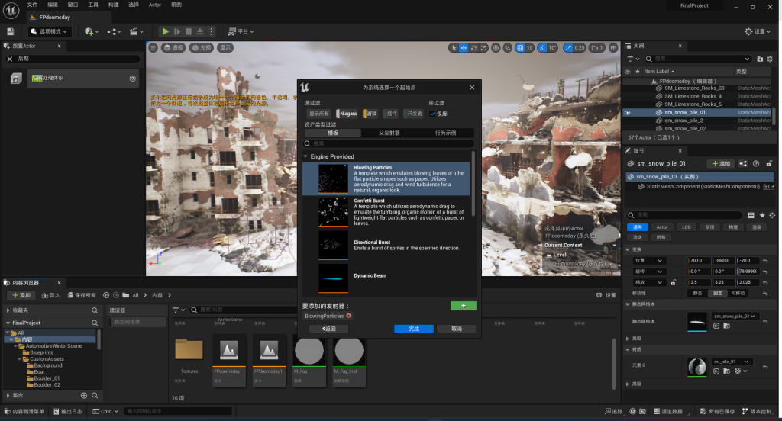
Task: Open the play options three-dot menu
Action: click(212, 31)
